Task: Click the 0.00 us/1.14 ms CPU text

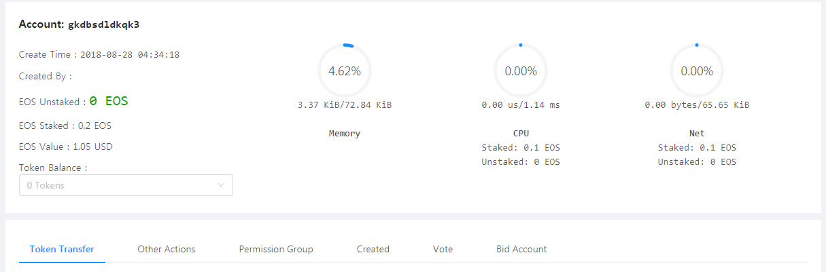Action: point(521,105)
